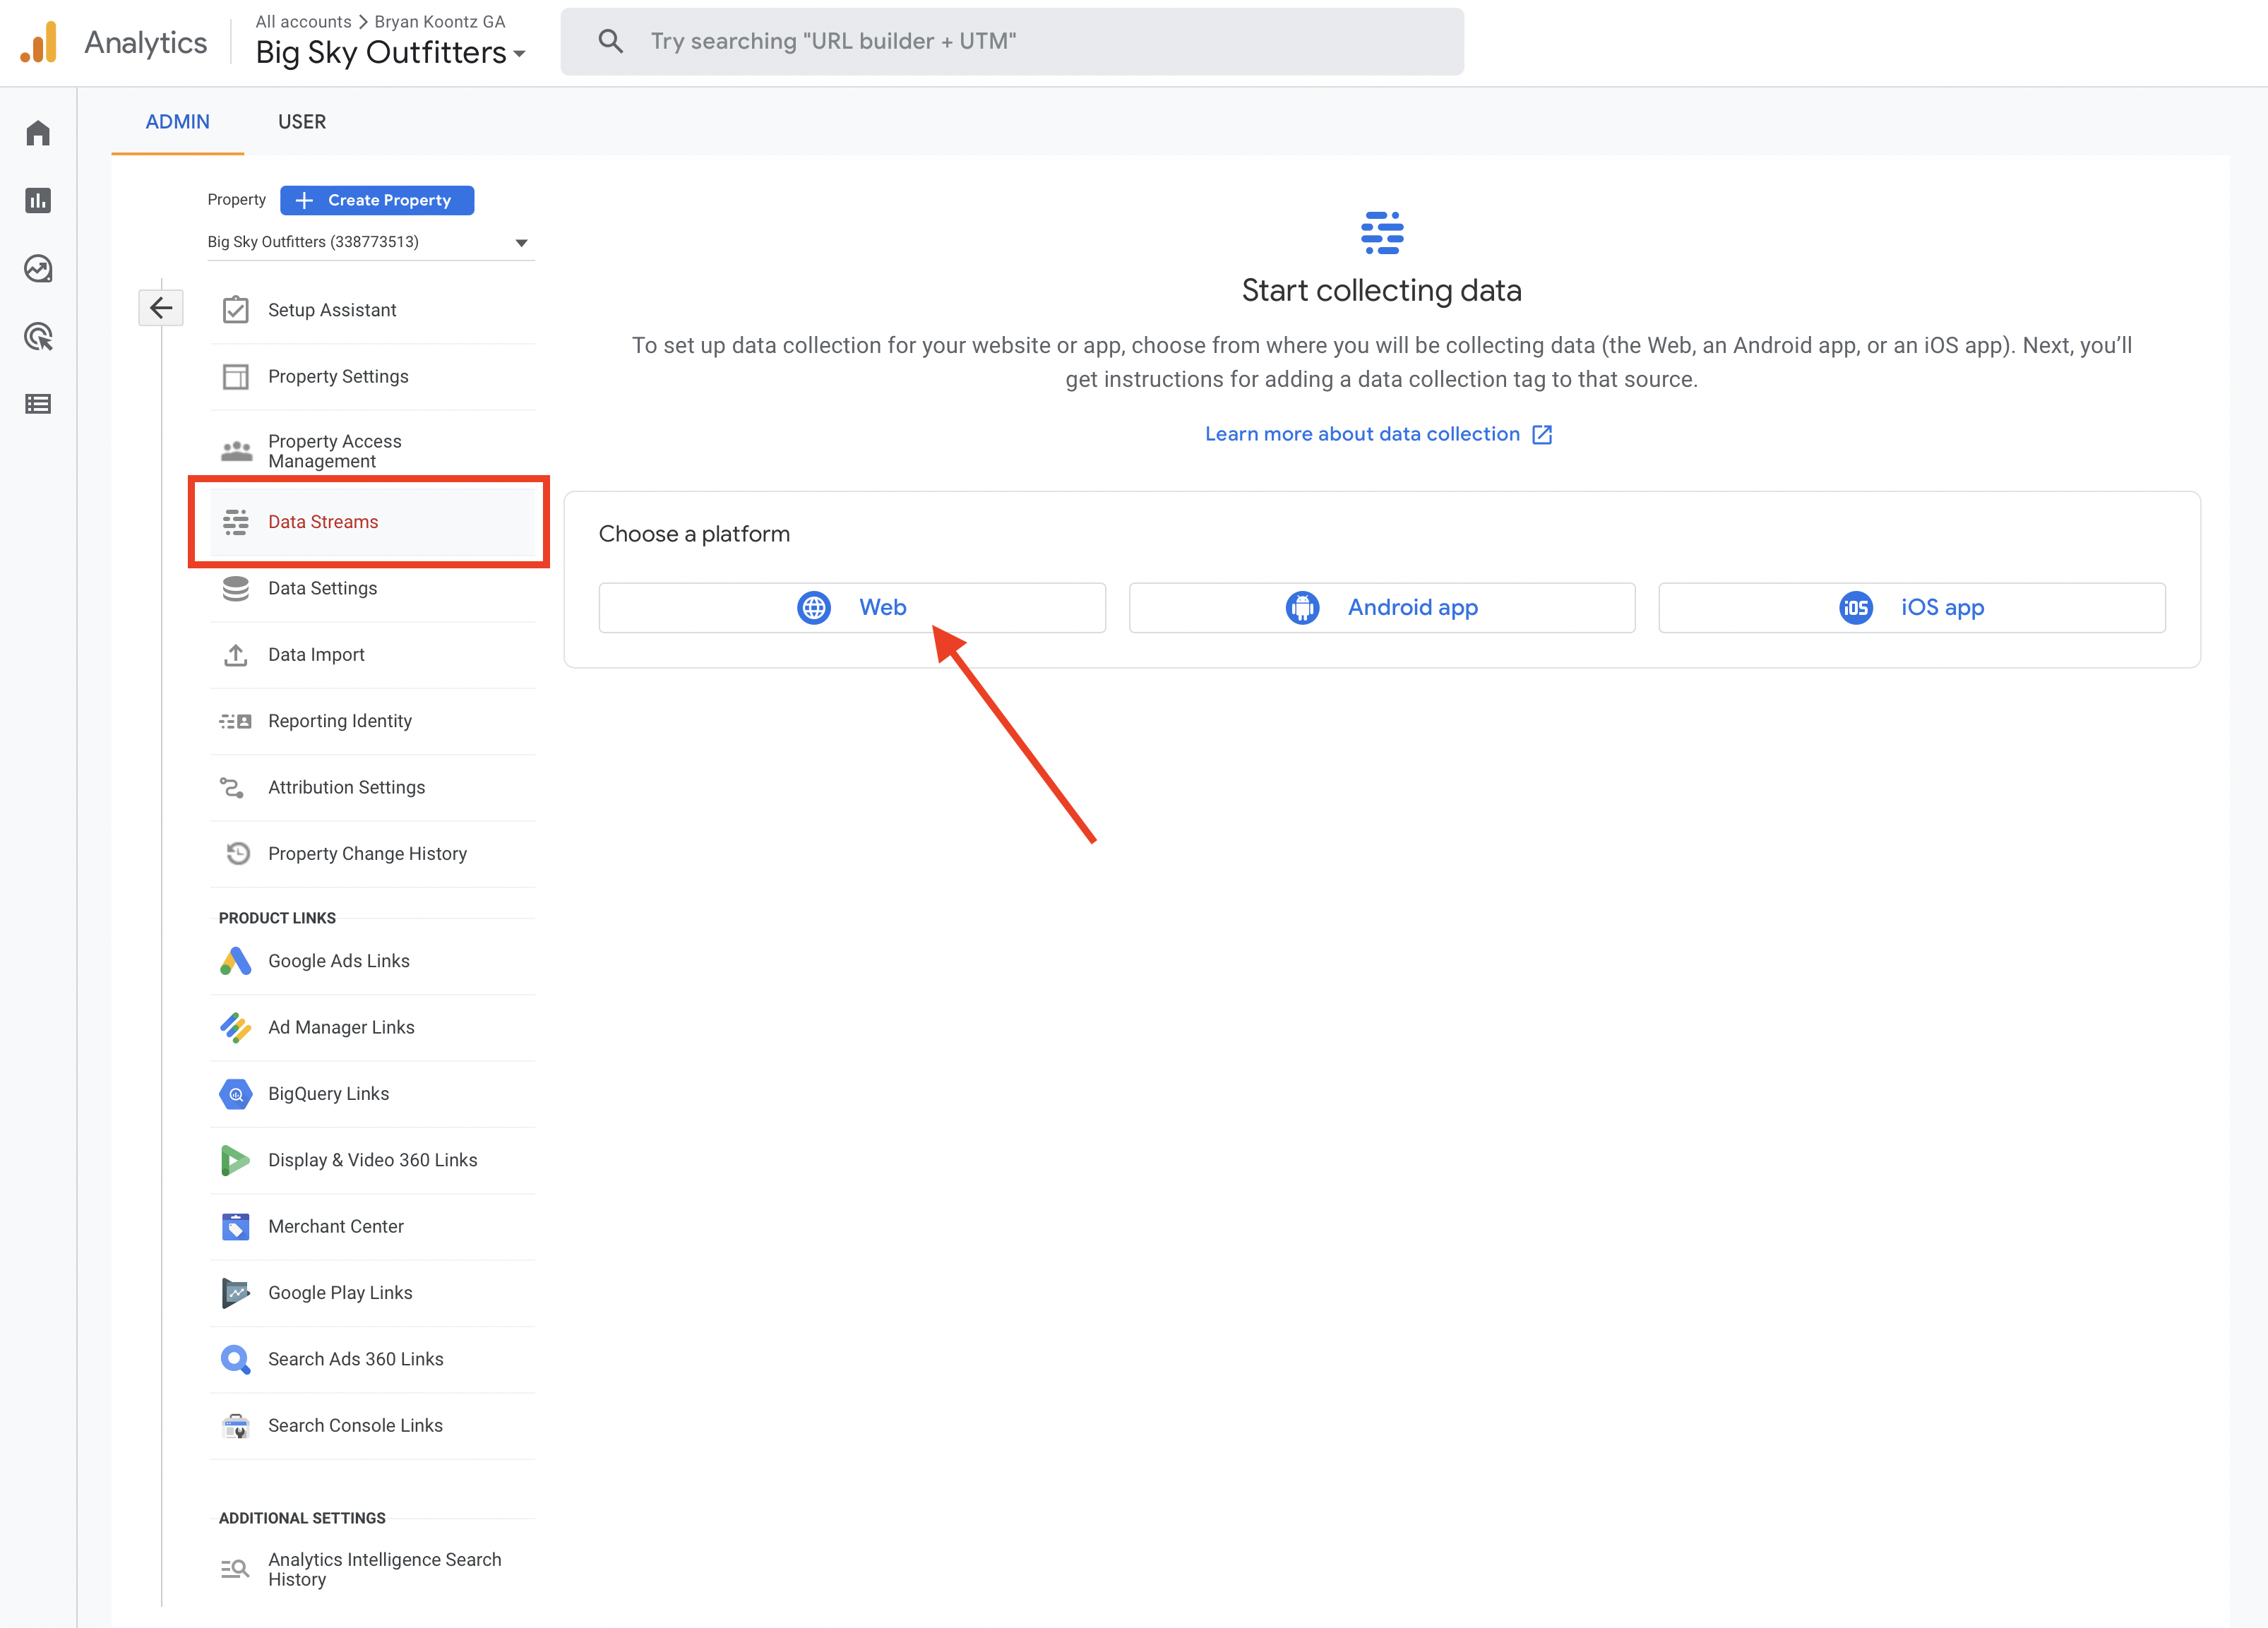Viewport: 2268px width, 1628px height.
Task: Open Google Ads Links
Action: [x=372, y=961]
